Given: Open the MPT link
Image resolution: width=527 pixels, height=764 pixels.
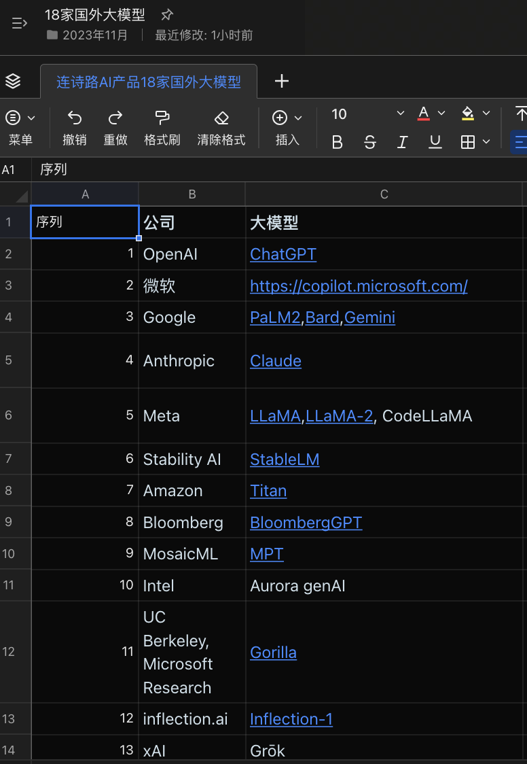Looking at the screenshot, I should tap(267, 554).
